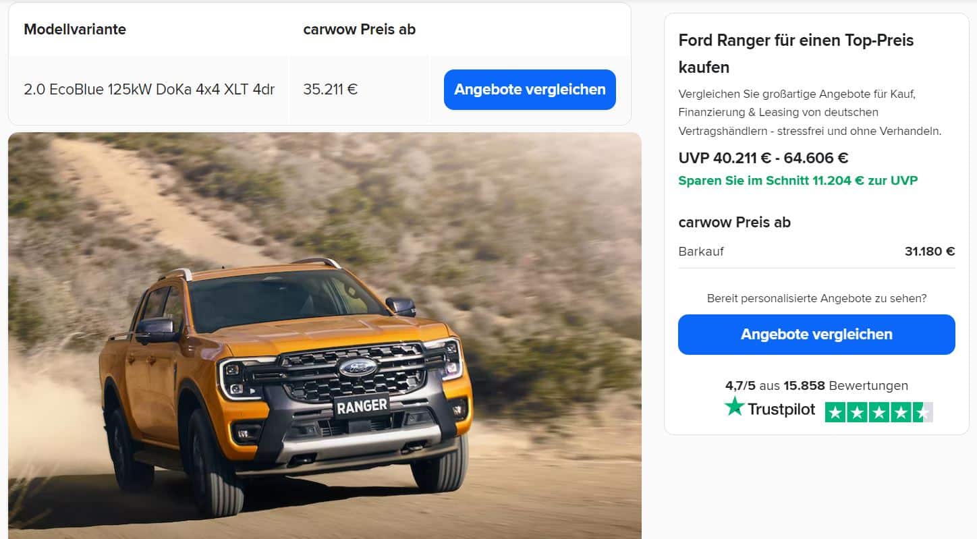This screenshot has width=977, height=539.
Task: Click the first green Trustpilot rating star
Action: click(836, 412)
